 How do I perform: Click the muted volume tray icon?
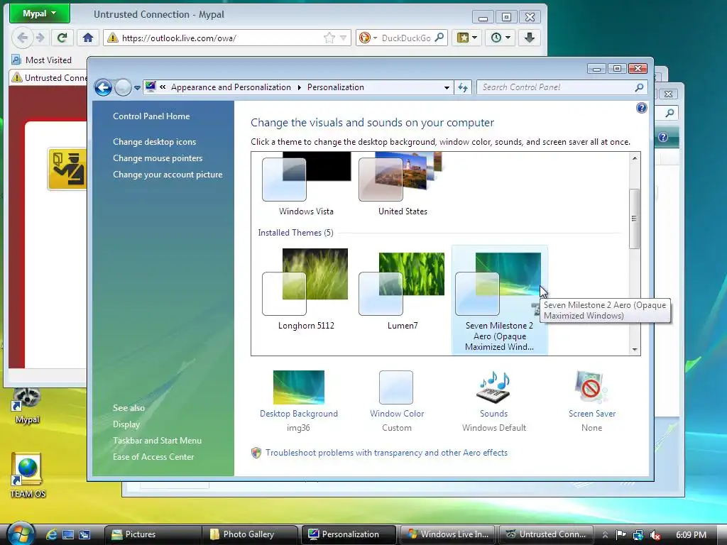[x=655, y=535]
